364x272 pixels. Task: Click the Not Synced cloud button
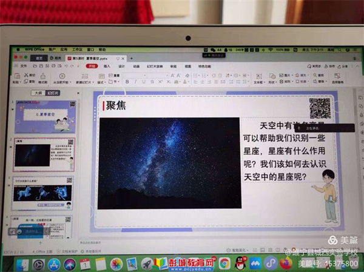click(x=314, y=67)
